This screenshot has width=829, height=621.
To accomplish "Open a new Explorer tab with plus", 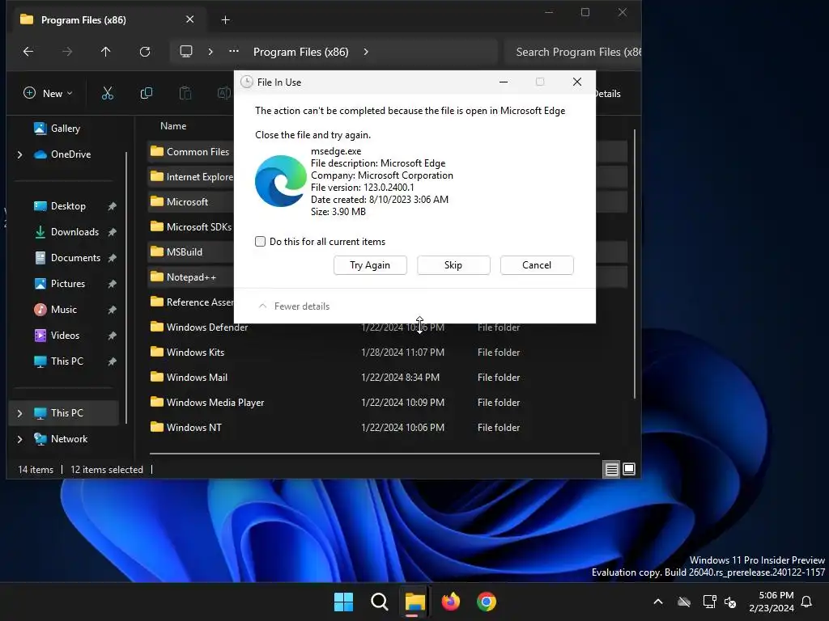I will point(225,20).
